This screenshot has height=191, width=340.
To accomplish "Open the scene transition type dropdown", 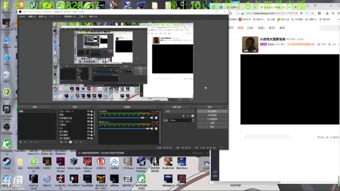I will [x=179, y=111].
